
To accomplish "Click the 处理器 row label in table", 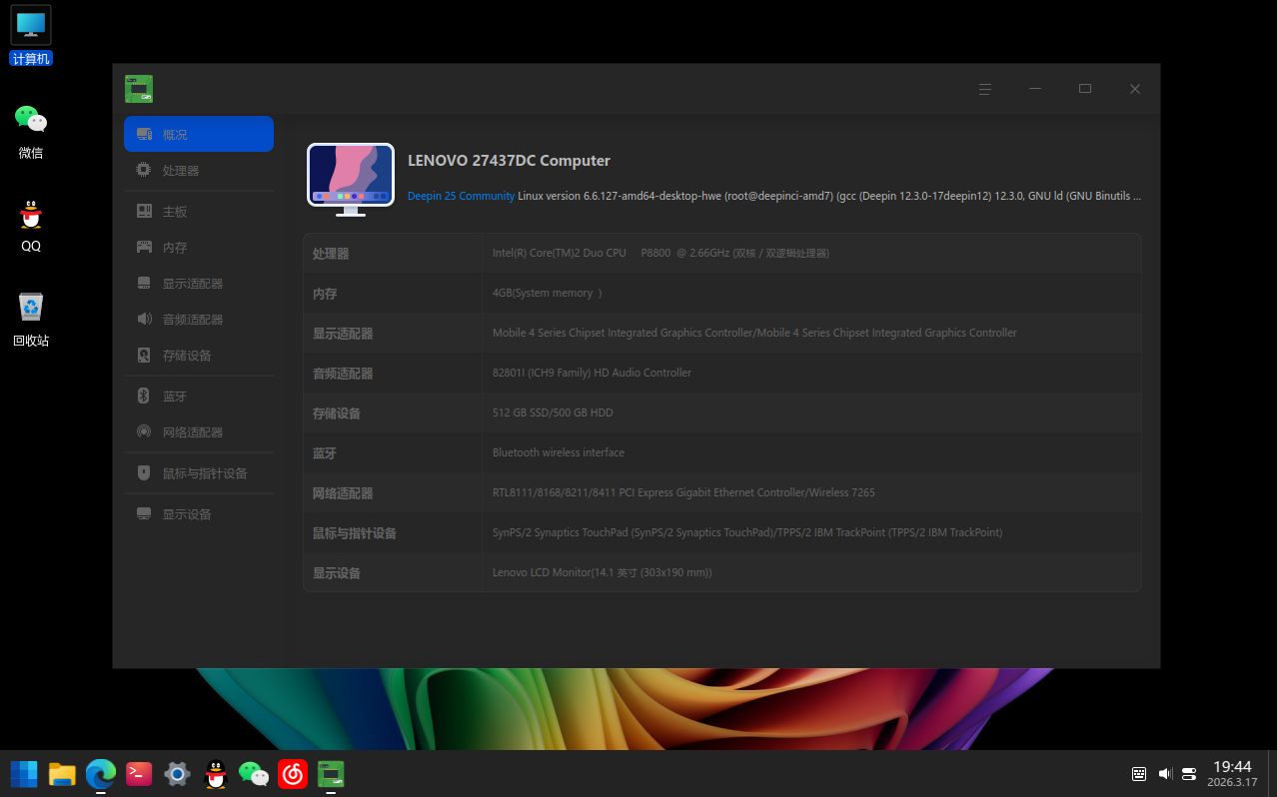I will pyautogui.click(x=331, y=254).
